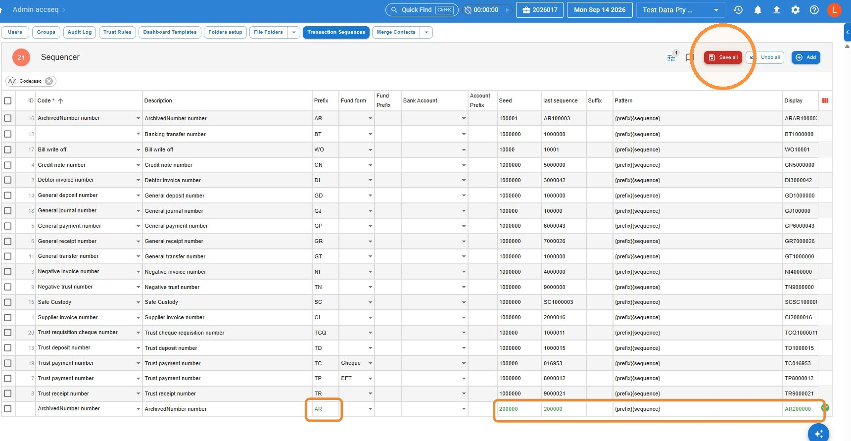Open the 2026017 briefcase button

(x=540, y=10)
